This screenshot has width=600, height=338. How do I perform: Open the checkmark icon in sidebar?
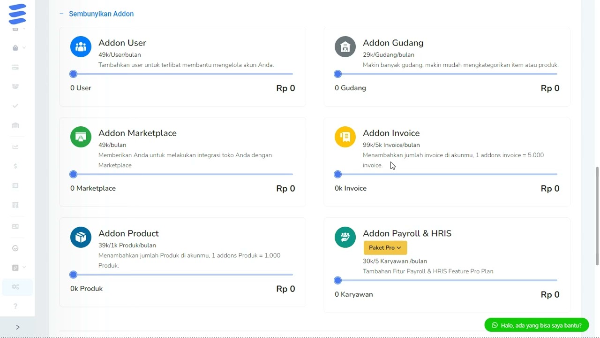click(15, 106)
